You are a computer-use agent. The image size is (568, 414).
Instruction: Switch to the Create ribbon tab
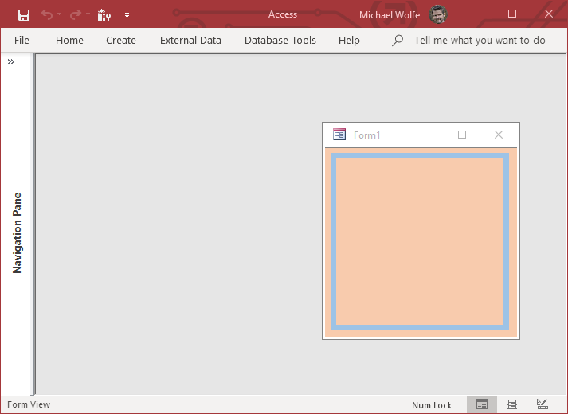121,40
